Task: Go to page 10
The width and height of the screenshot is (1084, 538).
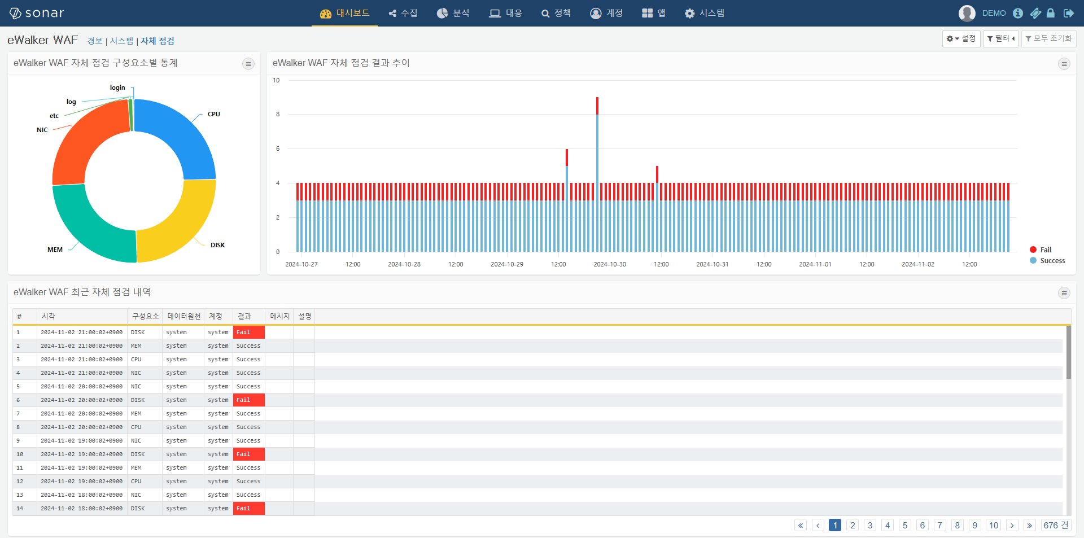Action: coord(994,525)
